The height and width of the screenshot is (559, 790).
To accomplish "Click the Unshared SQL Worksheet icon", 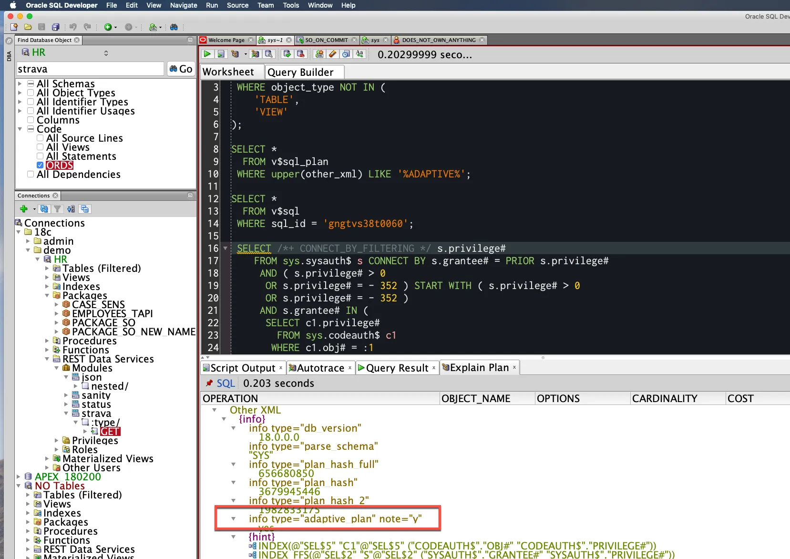I will click(319, 54).
